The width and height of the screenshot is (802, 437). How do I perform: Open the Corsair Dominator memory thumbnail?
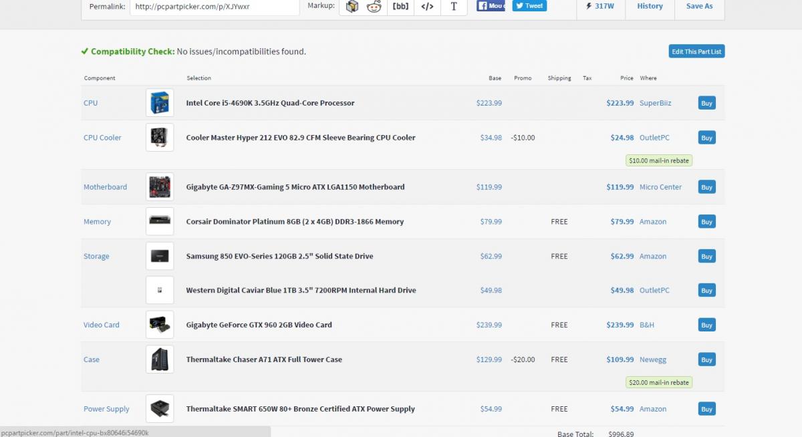pos(160,222)
